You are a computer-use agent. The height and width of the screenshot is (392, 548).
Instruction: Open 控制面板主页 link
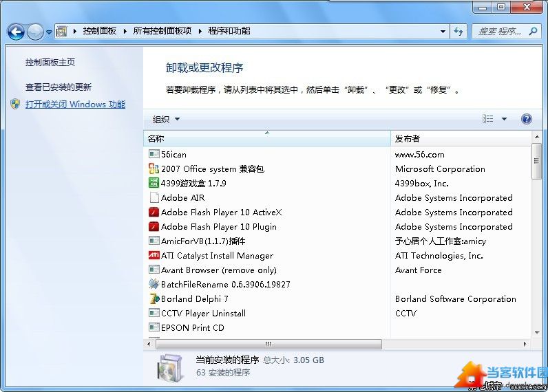coord(50,63)
